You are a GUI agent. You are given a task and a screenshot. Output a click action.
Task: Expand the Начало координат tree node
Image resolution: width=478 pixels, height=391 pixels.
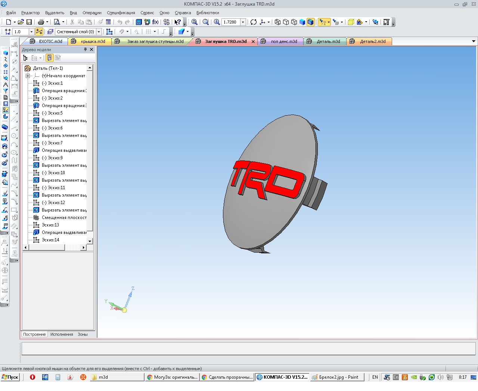(28, 76)
